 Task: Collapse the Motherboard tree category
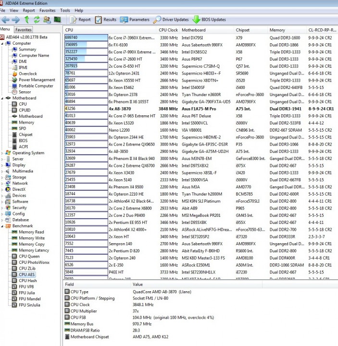[2, 98]
